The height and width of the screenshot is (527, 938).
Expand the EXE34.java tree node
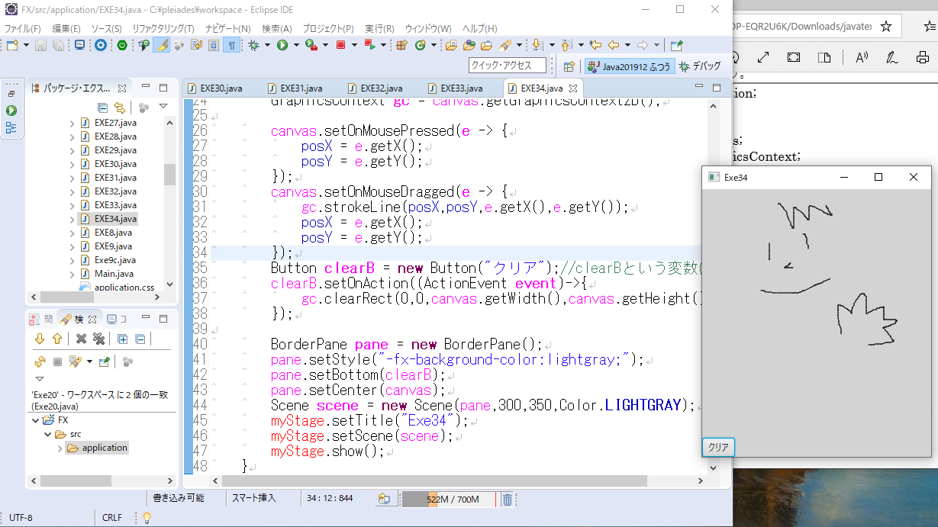[x=73, y=219]
